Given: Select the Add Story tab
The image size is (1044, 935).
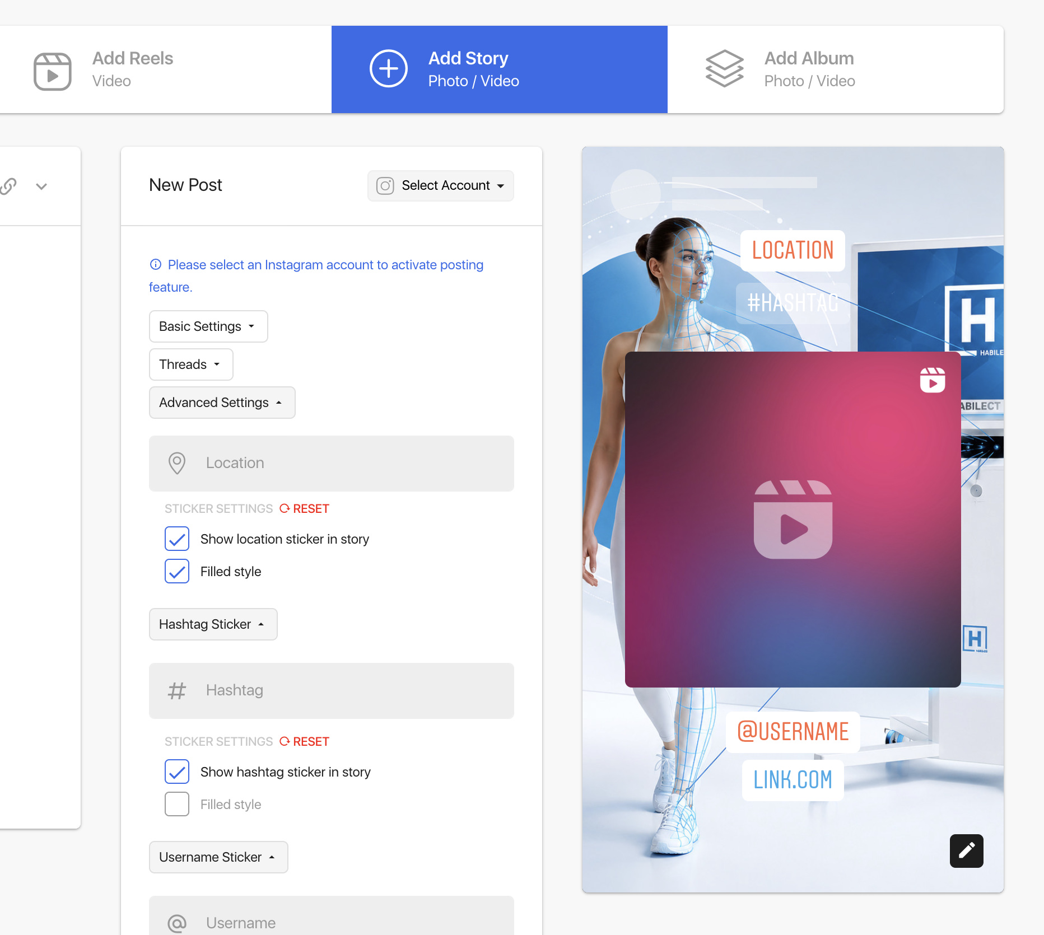Looking at the screenshot, I should tap(500, 69).
